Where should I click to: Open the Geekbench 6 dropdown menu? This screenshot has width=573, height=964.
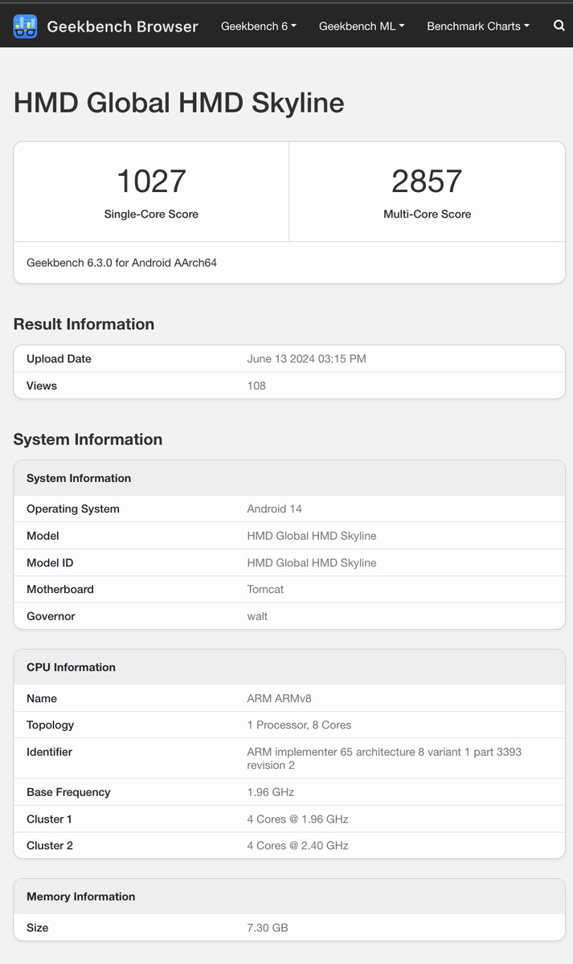(x=259, y=26)
